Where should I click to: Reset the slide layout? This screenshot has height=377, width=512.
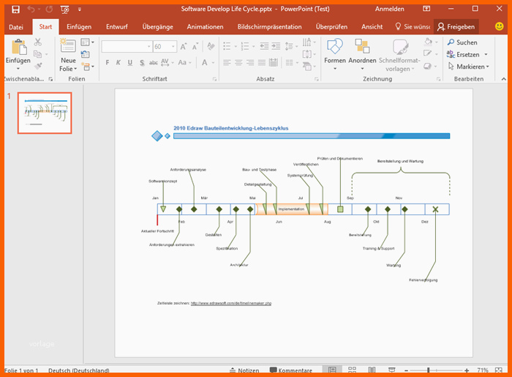click(x=85, y=54)
